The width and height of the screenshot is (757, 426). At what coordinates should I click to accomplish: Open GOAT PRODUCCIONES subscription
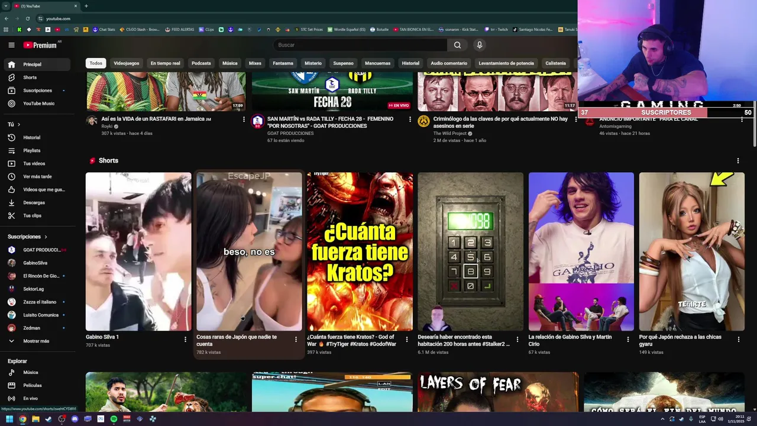[x=38, y=250]
